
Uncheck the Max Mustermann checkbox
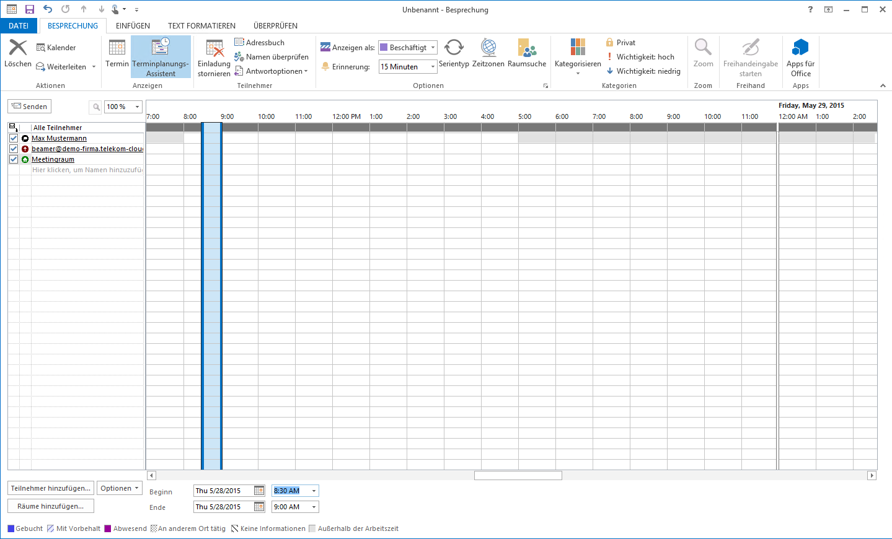[x=14, y=138]
